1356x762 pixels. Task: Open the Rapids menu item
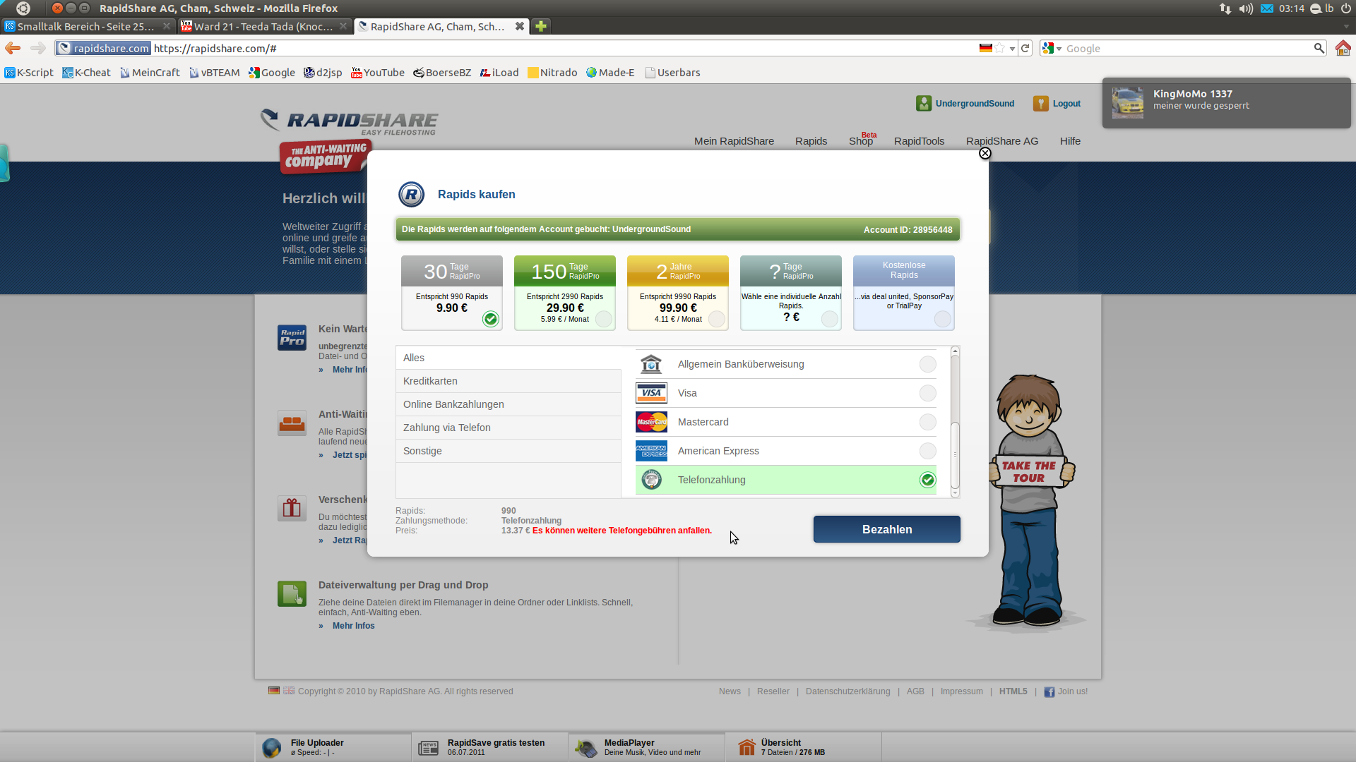811,141
